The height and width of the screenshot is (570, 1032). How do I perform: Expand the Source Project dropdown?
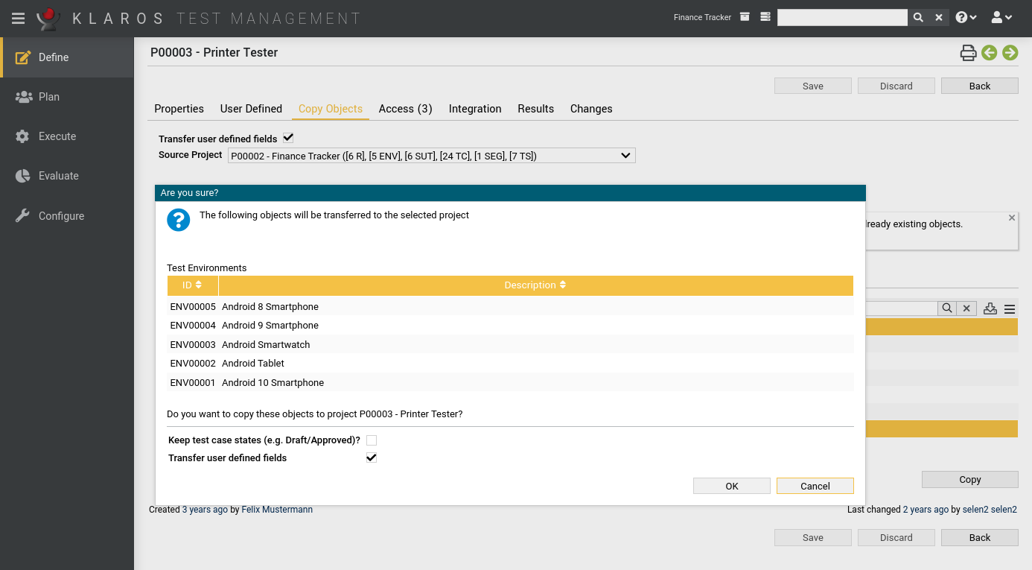(431, 156)
